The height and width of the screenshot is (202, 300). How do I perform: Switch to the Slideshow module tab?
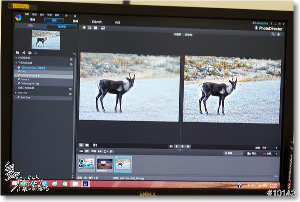point(97,22)
